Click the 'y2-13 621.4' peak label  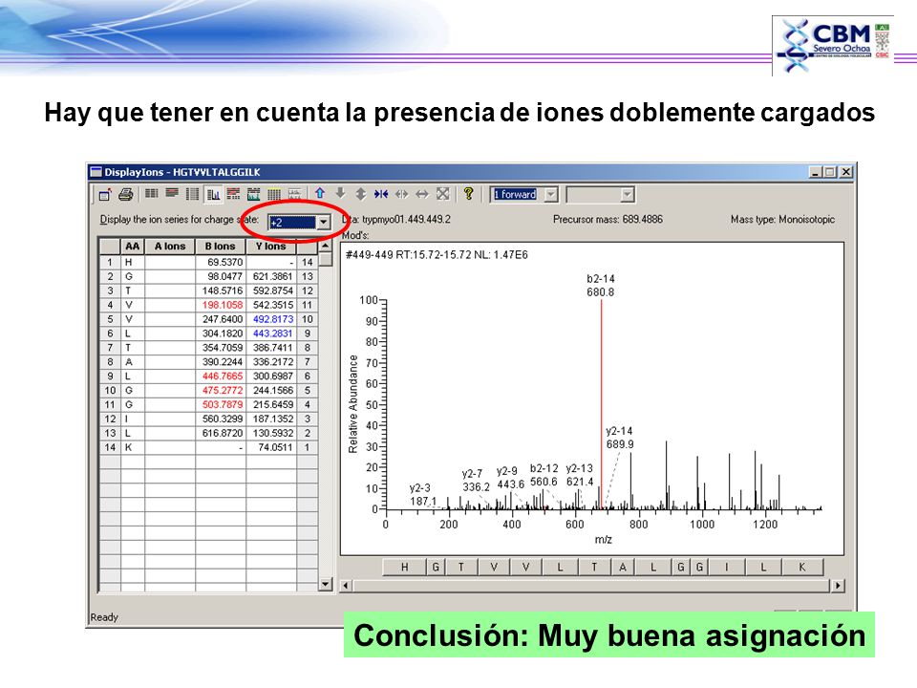580,475
